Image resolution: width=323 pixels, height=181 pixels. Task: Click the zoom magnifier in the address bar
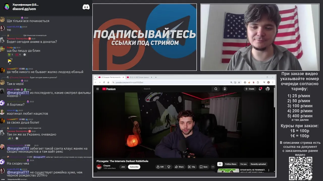click(231, 82)
